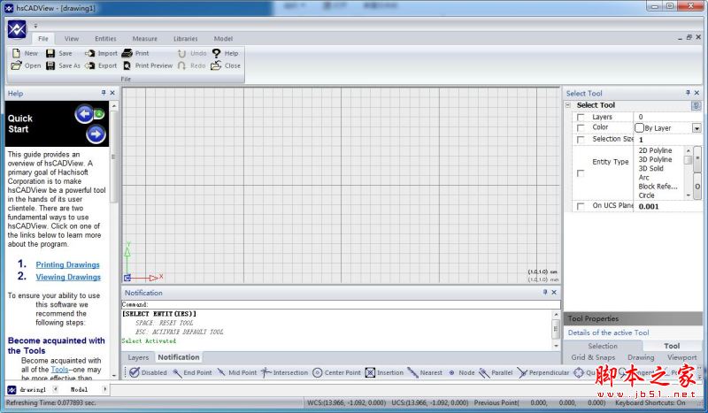Select 2D Polyline in Entity Type list
Screen dimensions: 708x413
(x=655, y=150)
